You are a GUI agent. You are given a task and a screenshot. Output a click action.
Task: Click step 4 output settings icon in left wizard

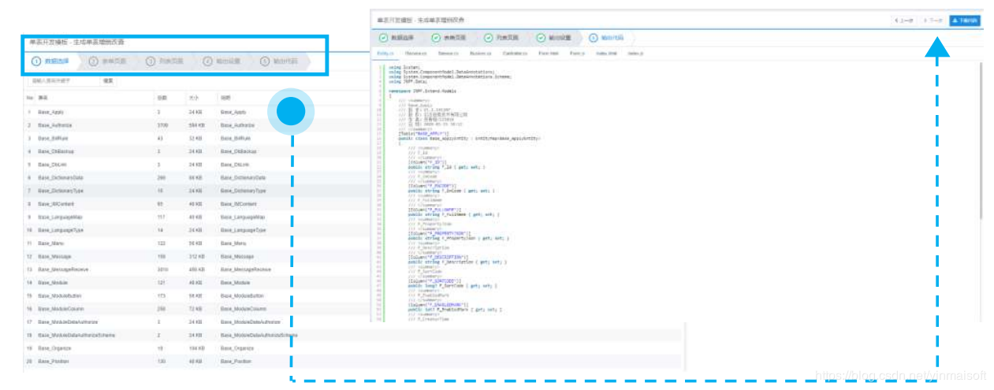click(207, 61)
